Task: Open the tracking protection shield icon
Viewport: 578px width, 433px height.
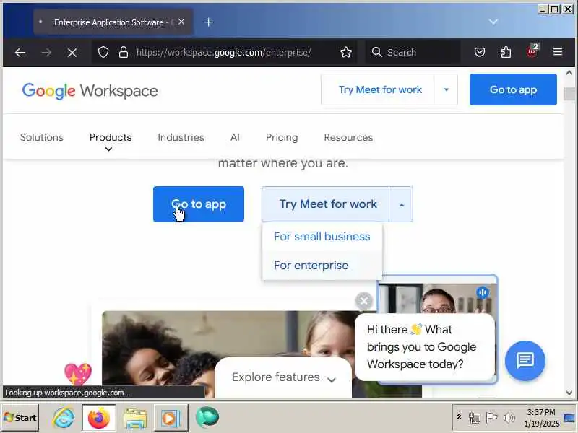Action: 103,52
